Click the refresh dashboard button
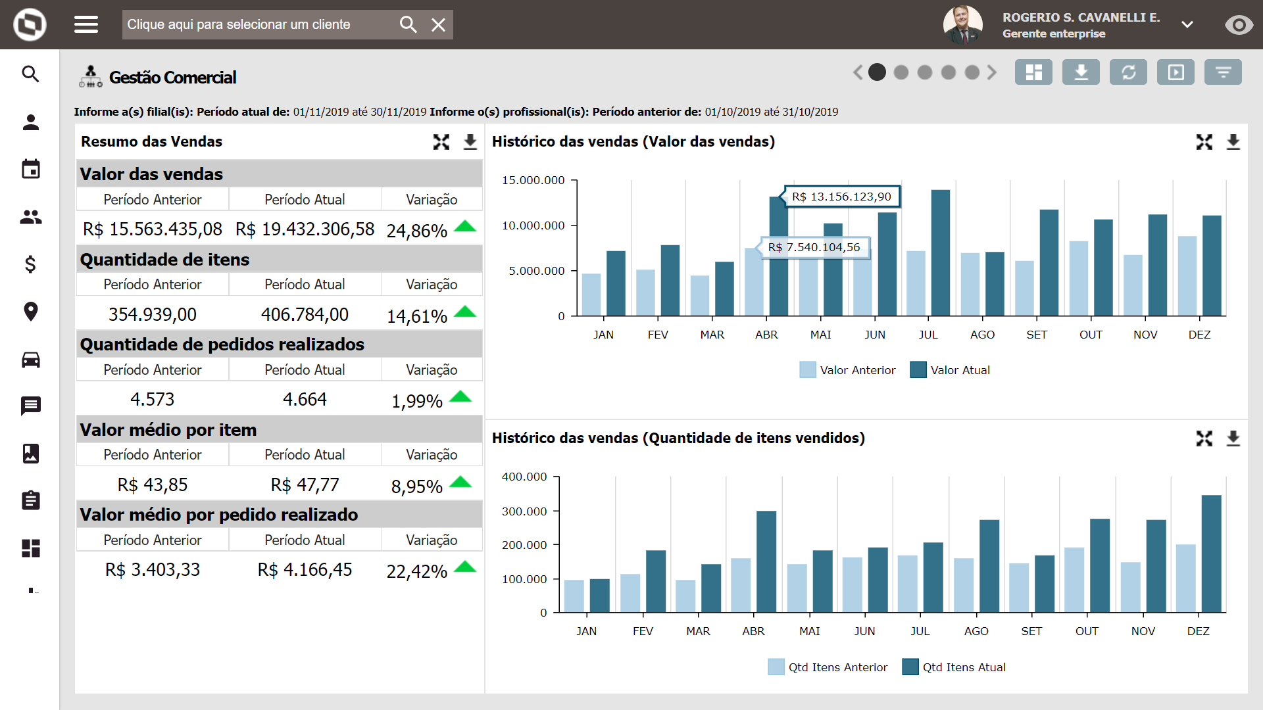The height and width of the screenshot is (710, 1263). [1128, 72]
